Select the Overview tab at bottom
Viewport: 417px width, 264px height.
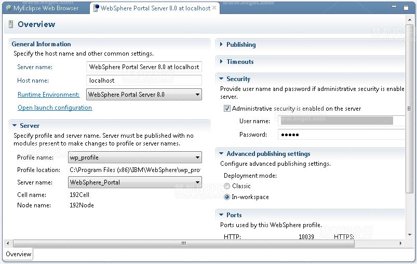click(18, 254)
